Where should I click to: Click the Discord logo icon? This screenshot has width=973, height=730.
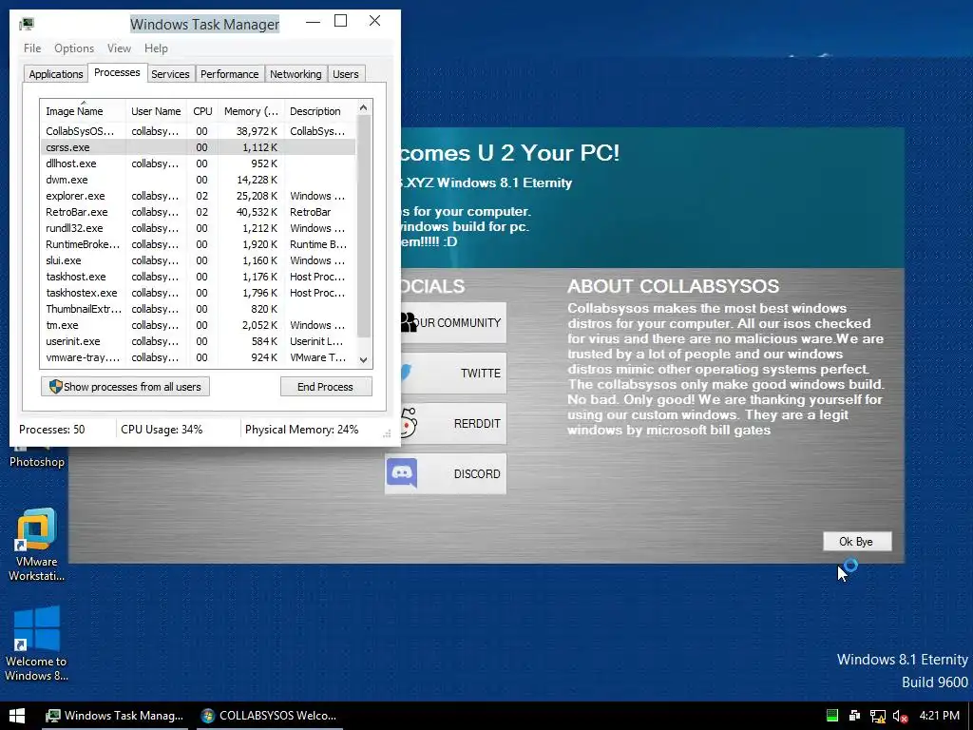pos(402,473)
